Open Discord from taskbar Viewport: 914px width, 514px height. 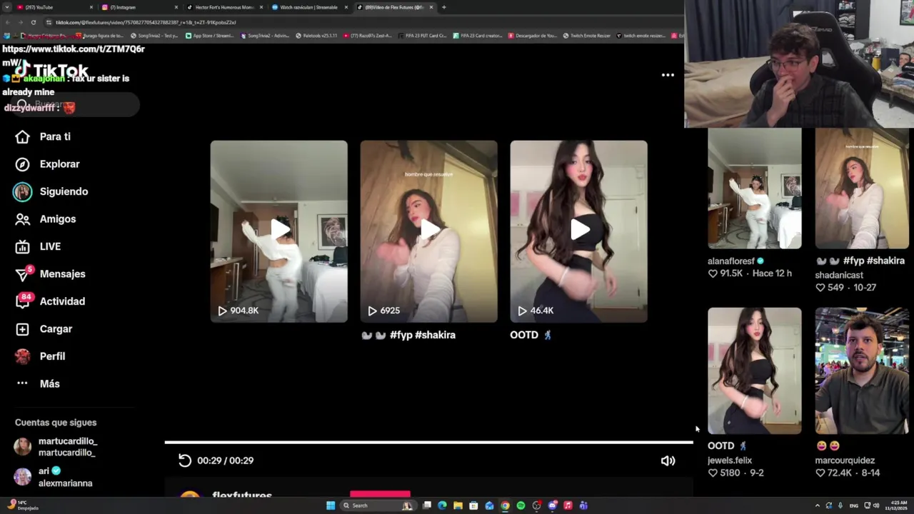coord(552,505)
